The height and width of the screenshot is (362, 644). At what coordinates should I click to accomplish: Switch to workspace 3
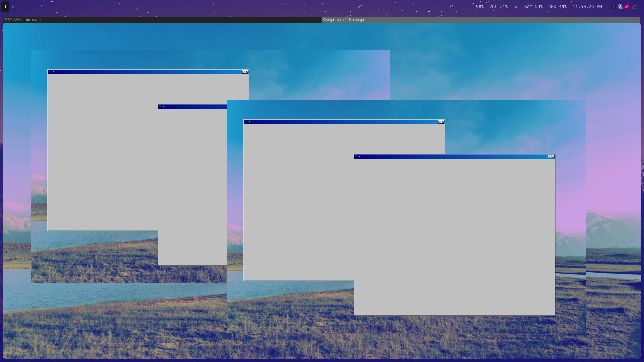tap(13, 7)
